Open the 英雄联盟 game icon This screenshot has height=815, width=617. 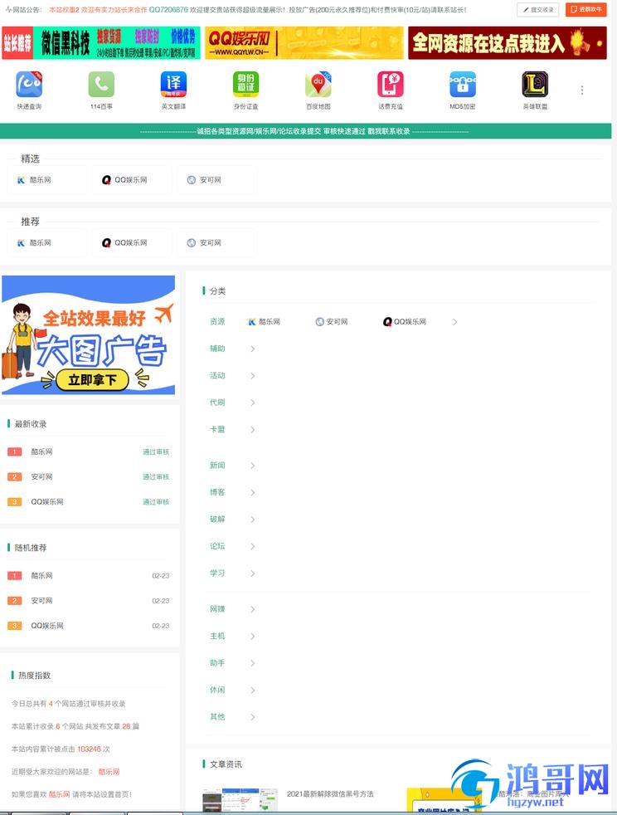[535, 84]
